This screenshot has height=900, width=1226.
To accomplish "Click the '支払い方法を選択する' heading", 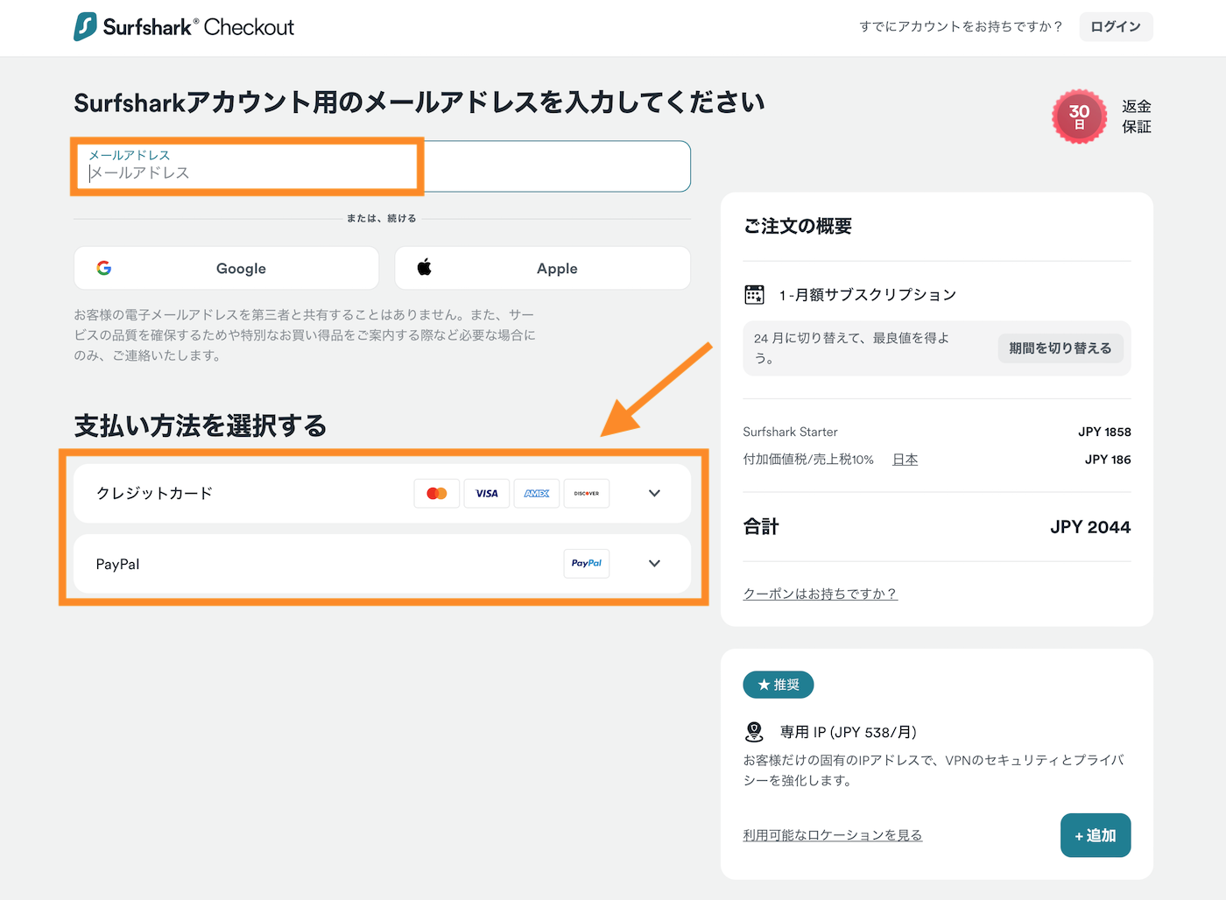I will 201,426.
